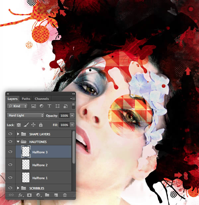Filter layers by shape layer icon
The height and width of the screenshot is (205, 199).
57,106
